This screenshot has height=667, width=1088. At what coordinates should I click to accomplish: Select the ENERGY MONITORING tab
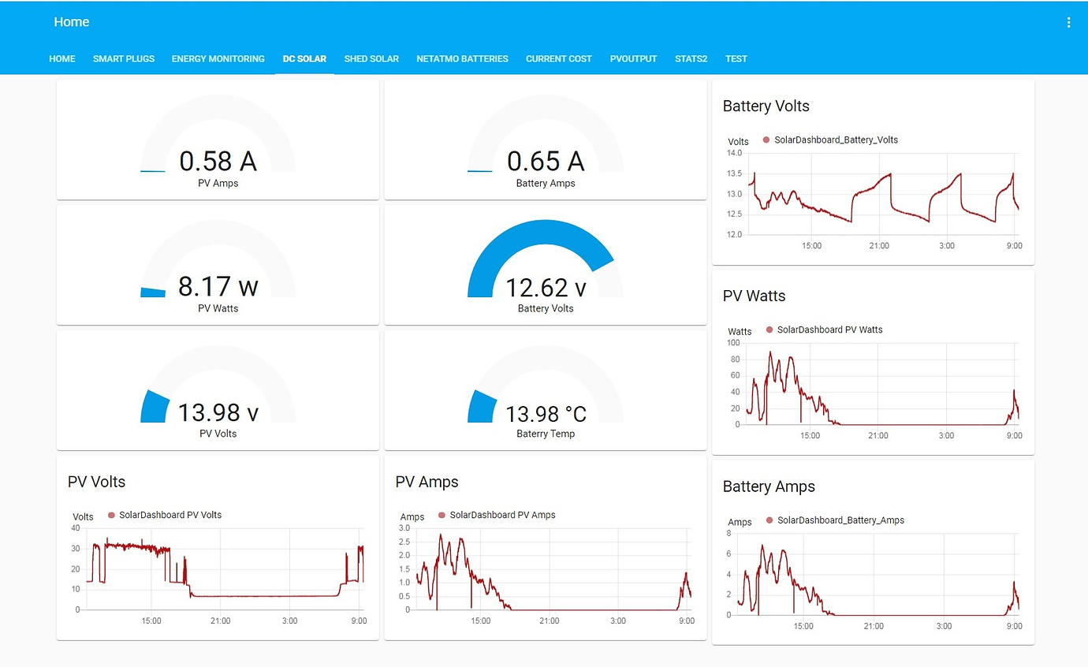218,58
